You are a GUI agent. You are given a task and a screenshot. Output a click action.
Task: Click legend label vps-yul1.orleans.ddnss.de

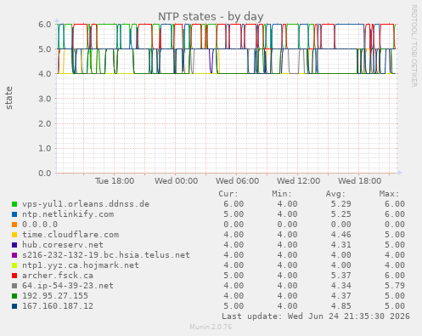click(x=86, y=204)
